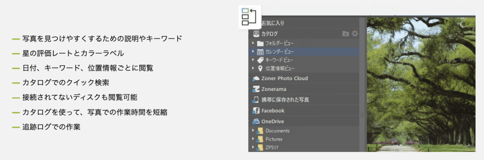The image size is (484, 160).
Task: Select the Documents folder
Action: pyautogui.click(x=278, y=131)
